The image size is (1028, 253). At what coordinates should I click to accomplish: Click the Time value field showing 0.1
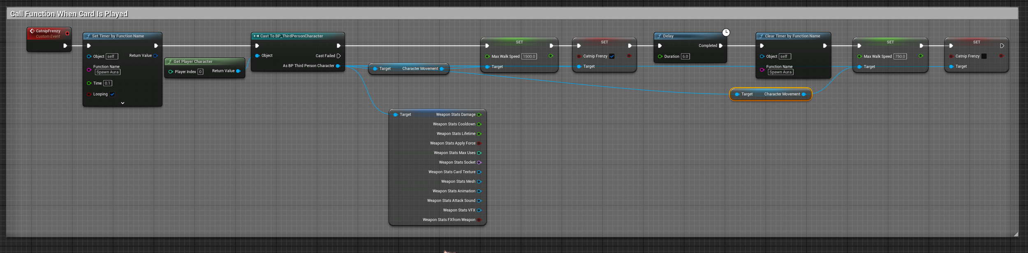[x=107, y=83]
